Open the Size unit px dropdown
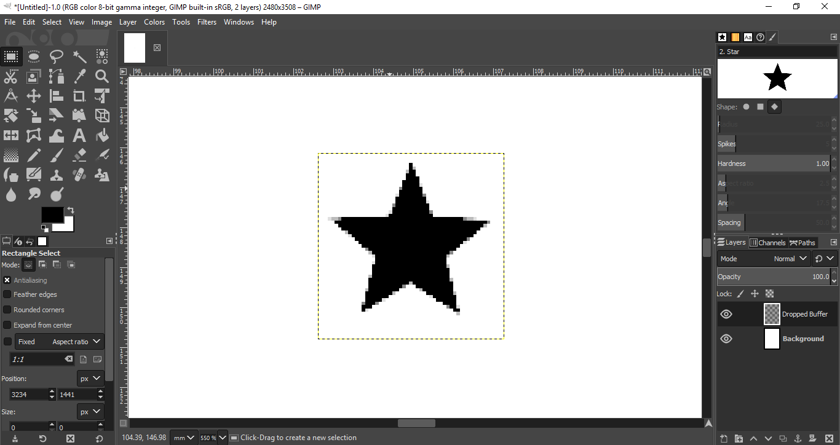 [x=90, y=411]
